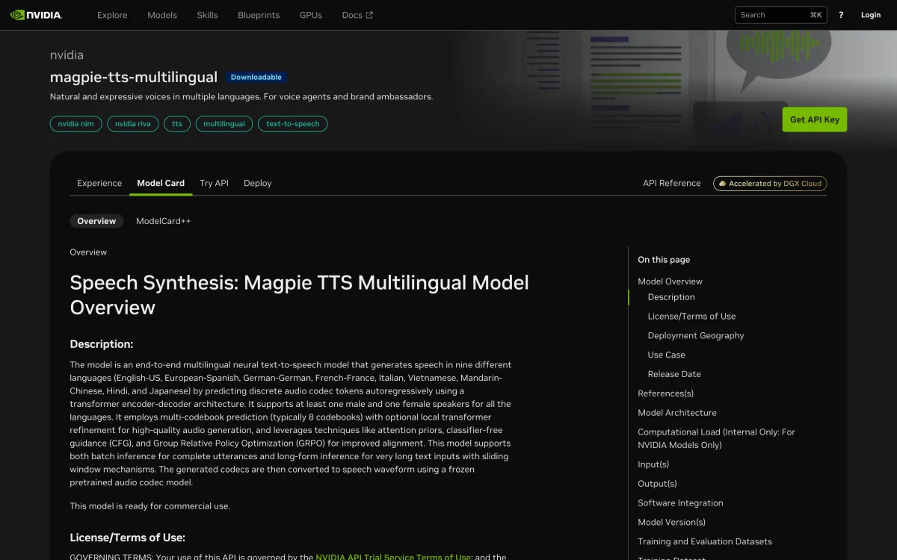The height and width of the screenshot is (560, 897).
Task: Click the NVIDIA logo
Action: coord(36,15)
